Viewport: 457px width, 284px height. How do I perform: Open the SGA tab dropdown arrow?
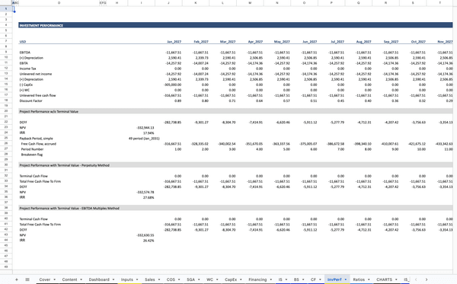click(199, 279)
